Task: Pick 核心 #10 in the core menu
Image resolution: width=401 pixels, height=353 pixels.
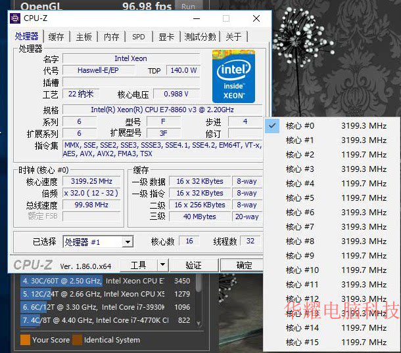Action: click(332, 270)
